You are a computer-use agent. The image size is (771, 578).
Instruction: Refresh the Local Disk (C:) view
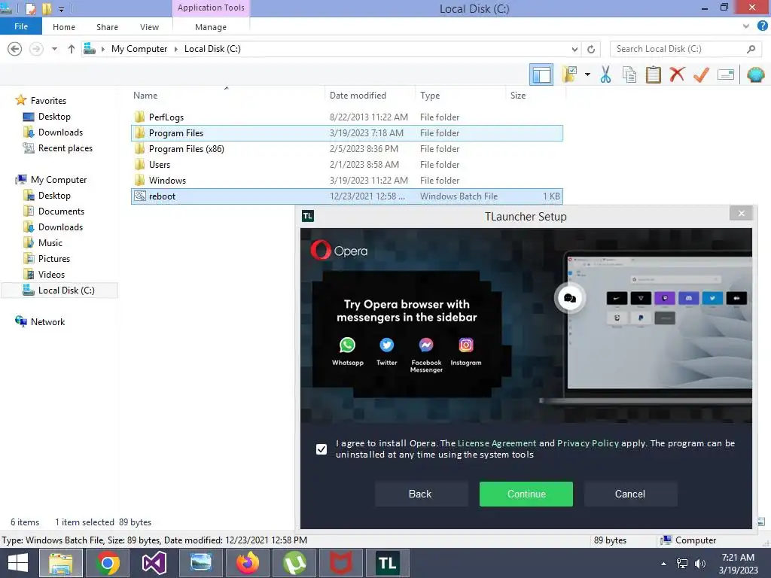(x=591, y=49)
